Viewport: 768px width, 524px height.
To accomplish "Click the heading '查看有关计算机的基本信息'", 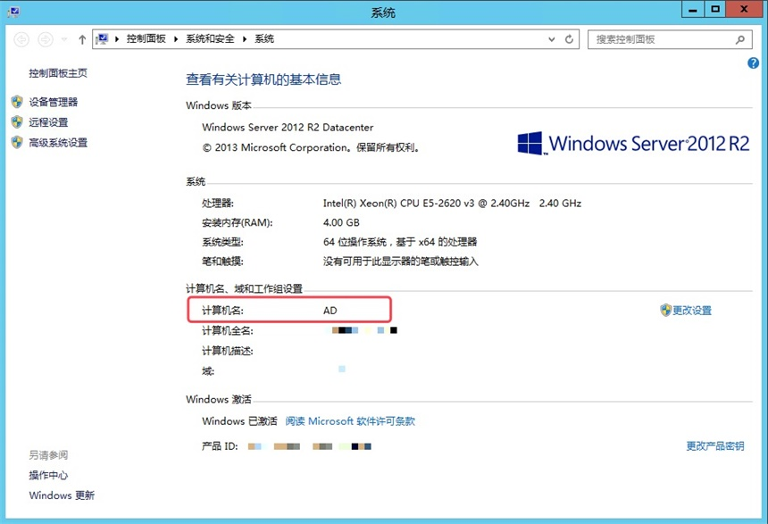I will (x=263, y=79).
